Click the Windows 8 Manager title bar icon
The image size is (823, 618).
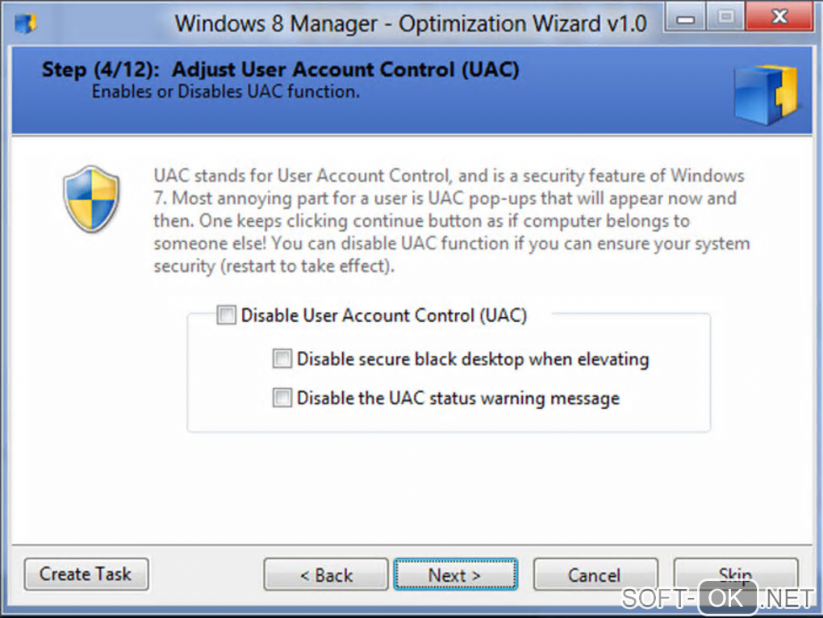click(25, 23)
